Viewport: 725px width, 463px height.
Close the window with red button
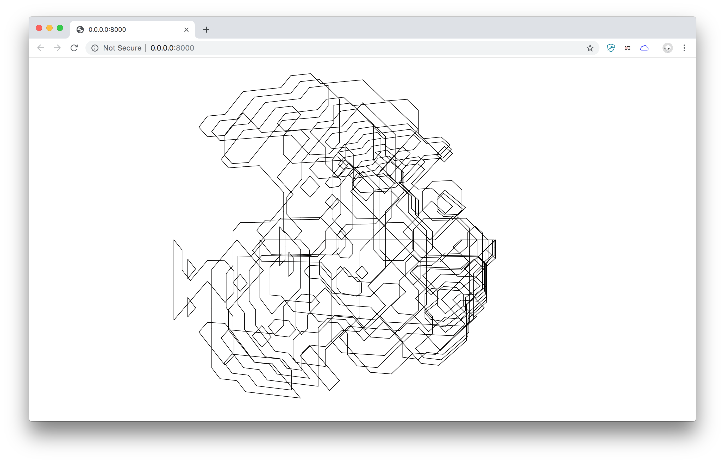(x=39, y=28)
